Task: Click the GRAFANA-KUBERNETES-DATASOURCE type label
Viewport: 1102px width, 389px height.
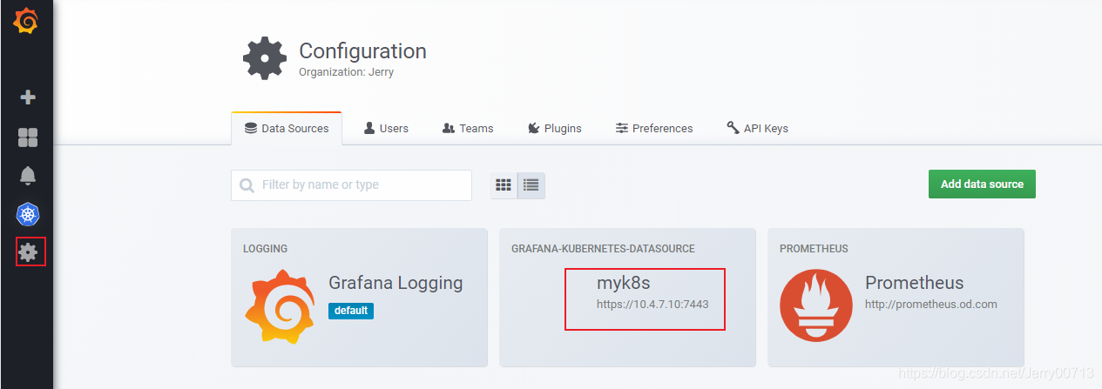Action: (603, 249)
